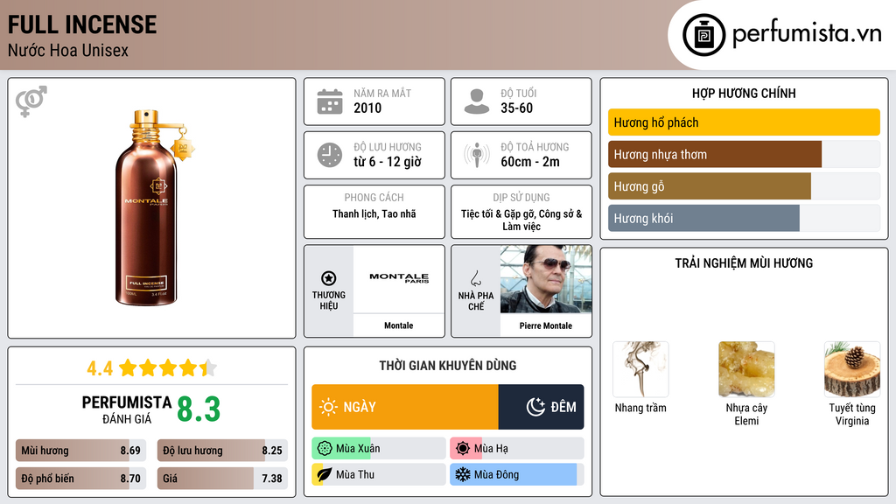896x504 pixels.
Task: Click the sillage icon beside Độ toả hương
Action: click(476, 155)
